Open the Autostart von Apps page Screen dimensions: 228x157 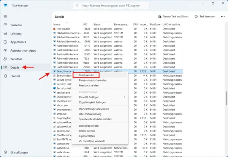click(x=23, y=50)
